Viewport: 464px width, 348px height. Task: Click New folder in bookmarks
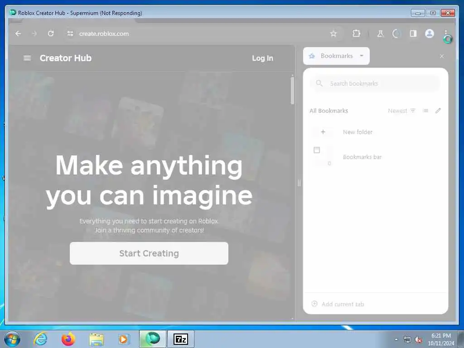(x=375, y=132)
